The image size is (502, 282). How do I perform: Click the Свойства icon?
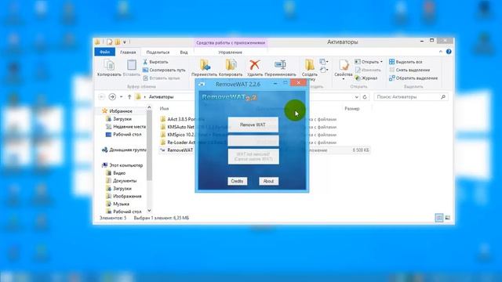344,66
